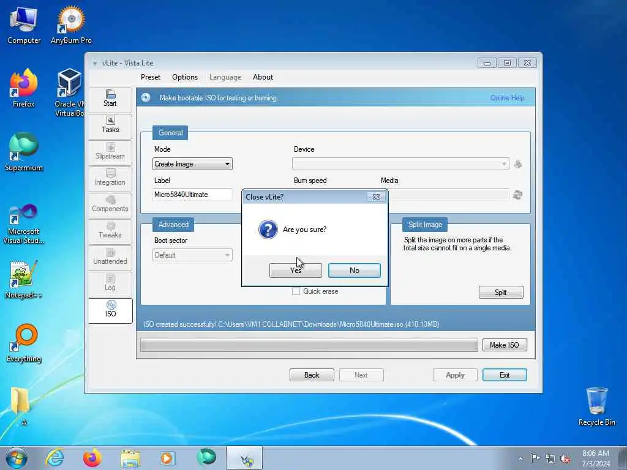Select the Supermium desktop shortcut
Viewport: 627px width, 470px height.
[24, 152]
